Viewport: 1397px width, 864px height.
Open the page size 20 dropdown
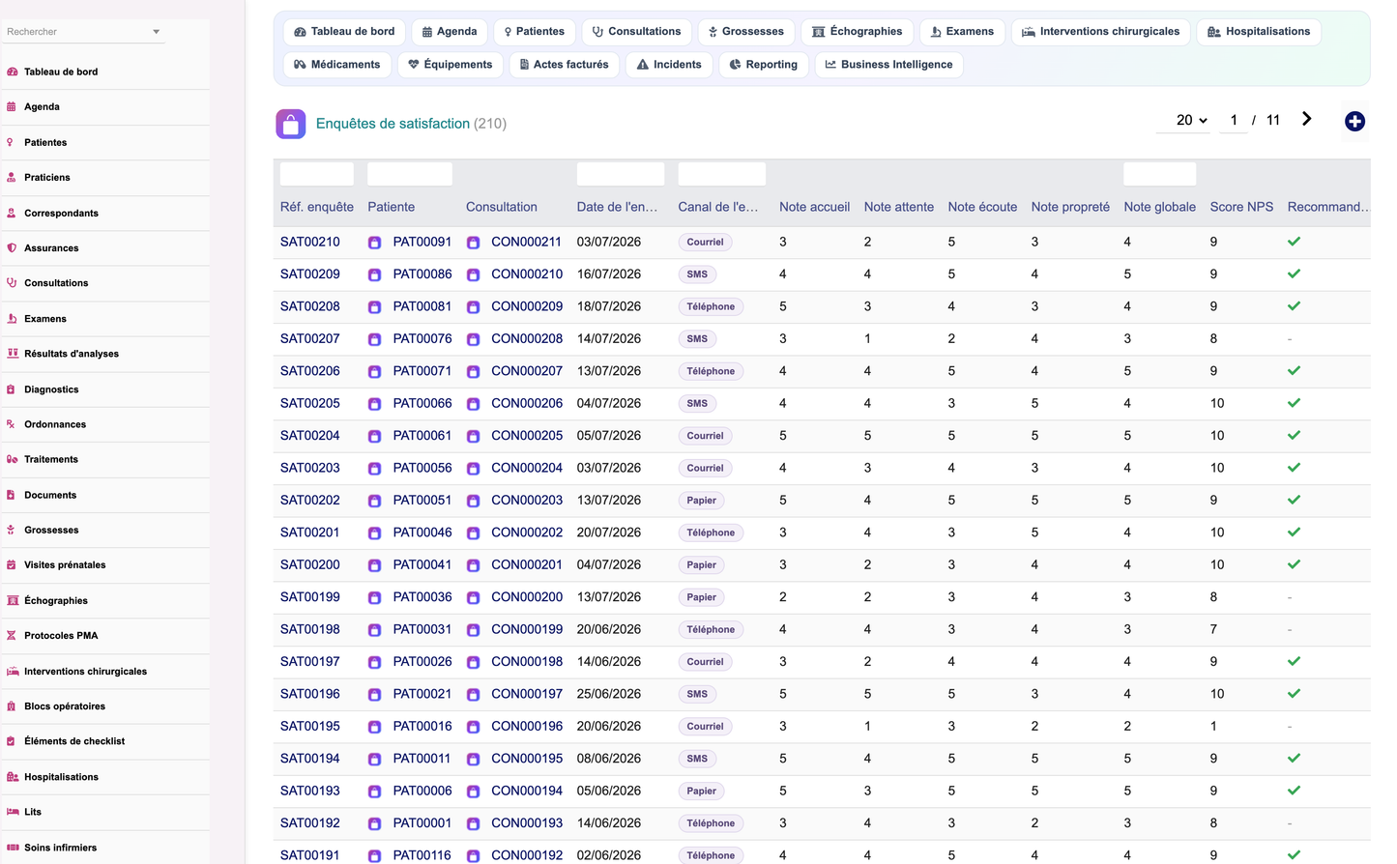(x=1183, y=121)
